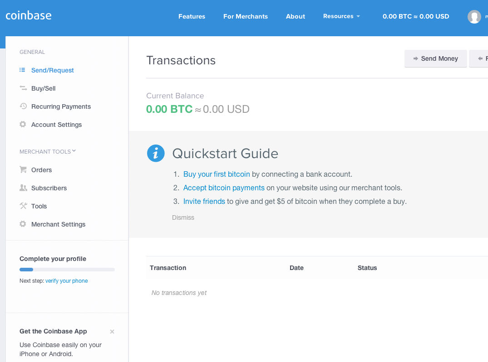This screenshot has height=362, width=488.
Task: Click the Buy your first bitcoin link
Action: 217,174
